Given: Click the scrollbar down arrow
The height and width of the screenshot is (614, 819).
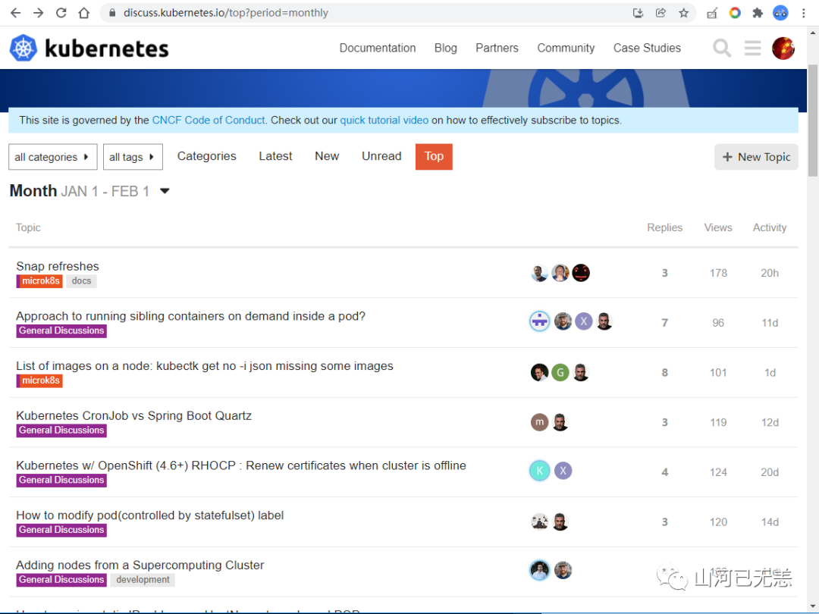Looking at the screenshot, I should point(813,606).
